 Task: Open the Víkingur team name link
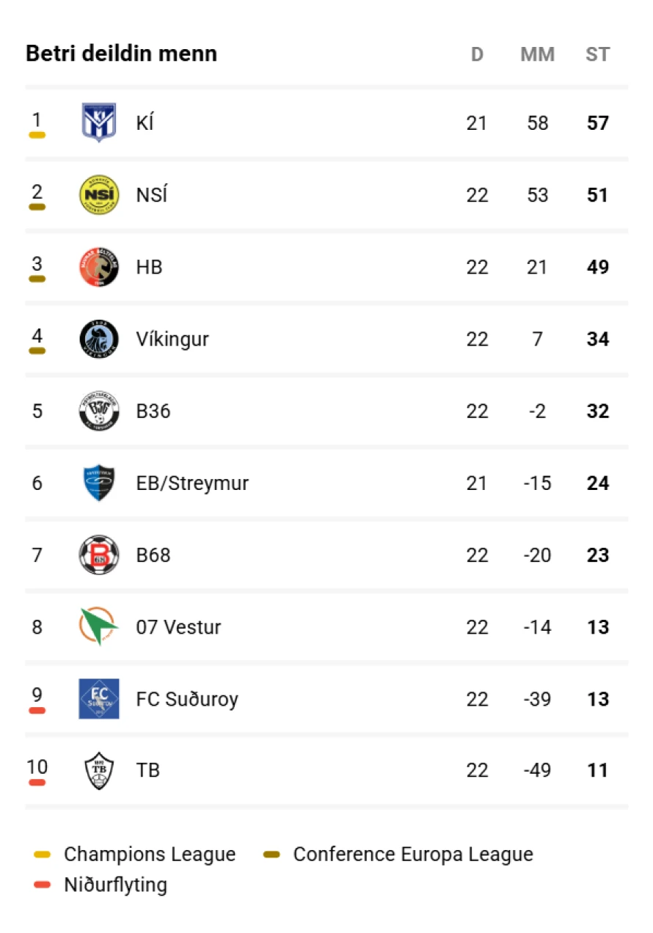pos(172,340)
